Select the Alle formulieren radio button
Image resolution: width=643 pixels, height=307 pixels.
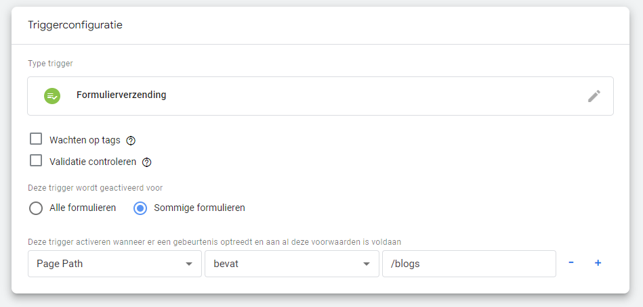pyautogui.click(x=36, y=208)
